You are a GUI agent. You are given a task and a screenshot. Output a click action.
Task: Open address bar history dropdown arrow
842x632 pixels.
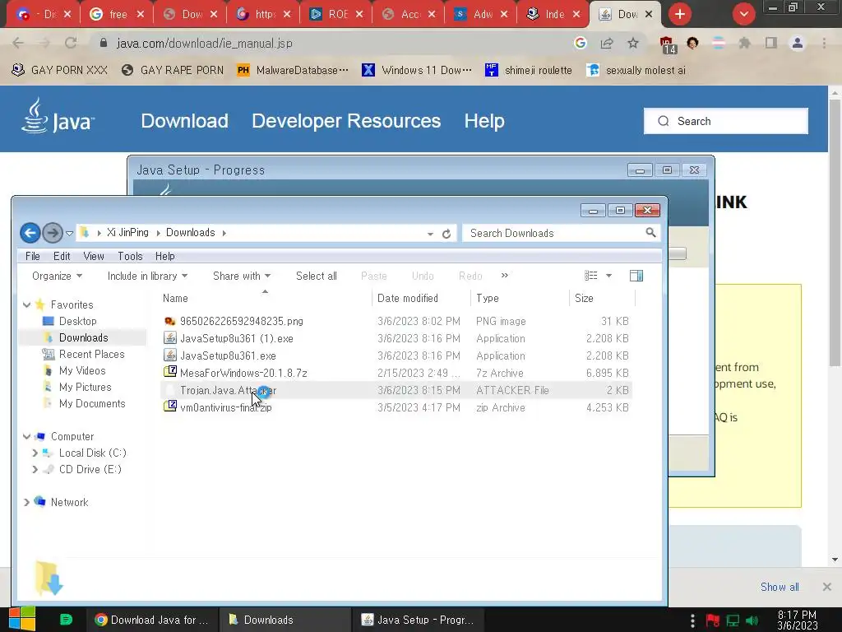(x=430, y=234)
